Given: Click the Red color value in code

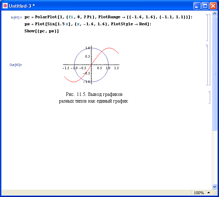Looking at the screenshot, I should (142, 24).
